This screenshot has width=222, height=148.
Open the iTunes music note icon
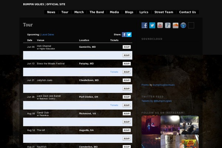click(x=183, y=26)
